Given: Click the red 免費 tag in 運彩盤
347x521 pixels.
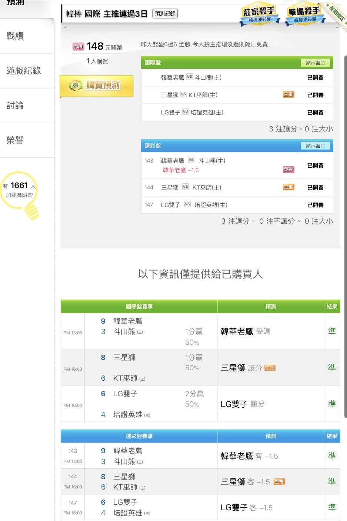Looking at the screenshot, I should 288,170.
